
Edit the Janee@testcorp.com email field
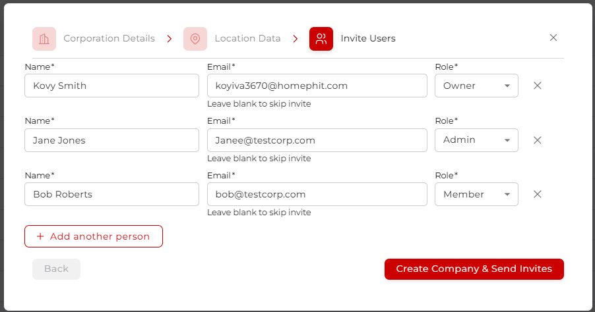pos(317,140)
